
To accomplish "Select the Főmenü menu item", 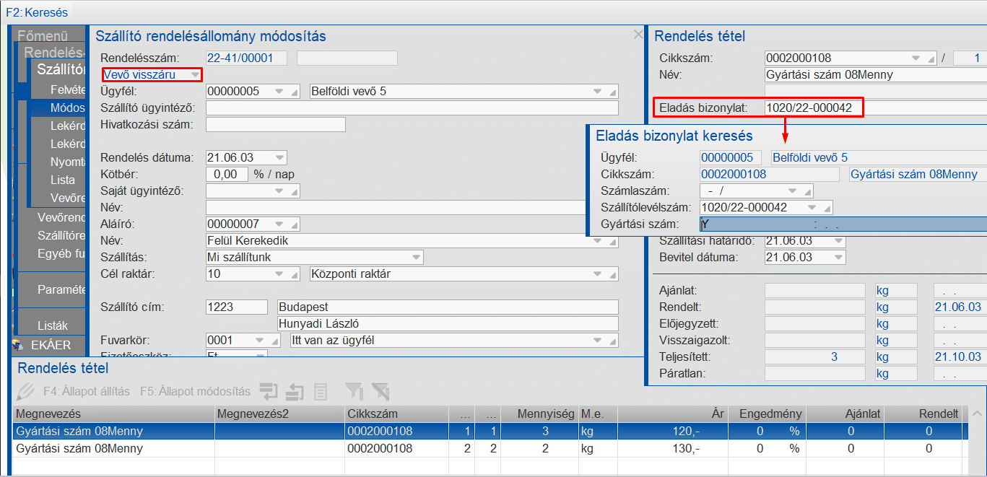I will [x=43, y=35].
